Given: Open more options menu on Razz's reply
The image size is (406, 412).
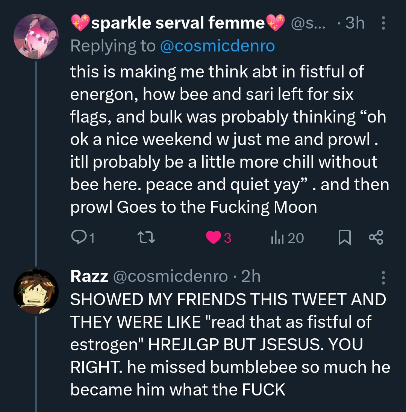Looking at the screenshot, I should click(383, 277).
